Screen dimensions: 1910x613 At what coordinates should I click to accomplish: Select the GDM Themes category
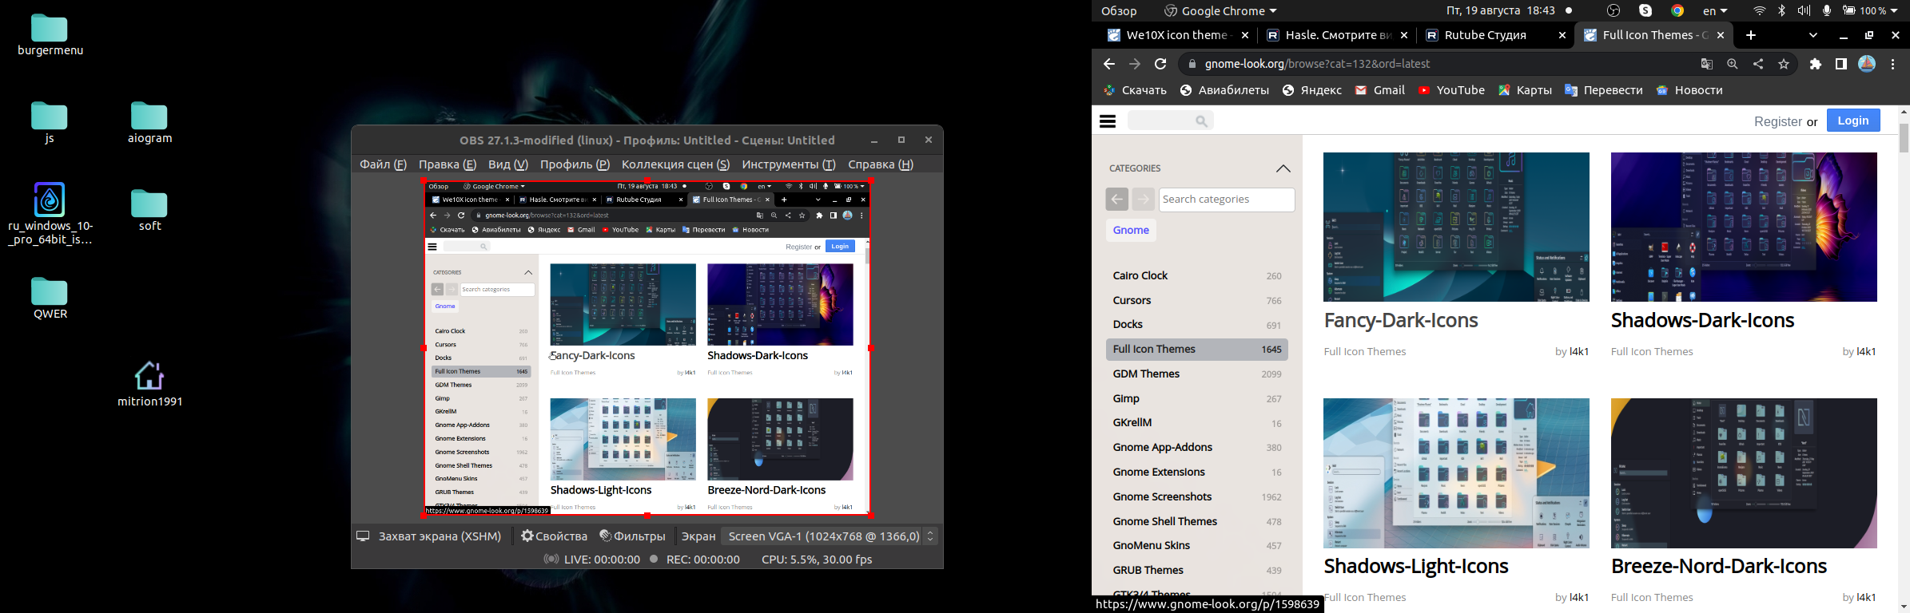pyautogui.click(x=1197, y=374)
